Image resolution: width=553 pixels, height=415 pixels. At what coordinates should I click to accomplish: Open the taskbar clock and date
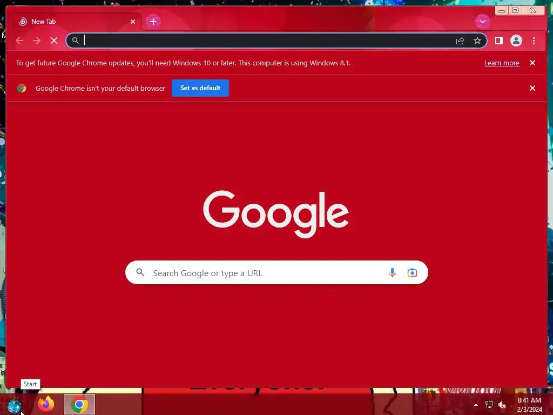tap(529, 405)
